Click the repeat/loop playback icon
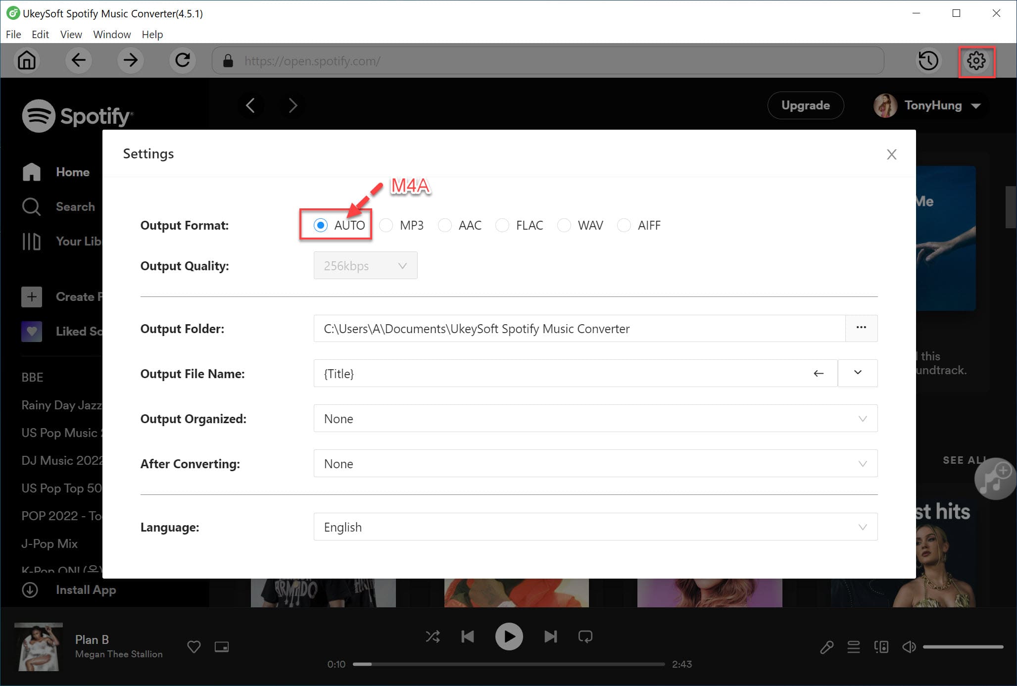Viewport: 1017px width, 686px height. coord(586,636)
